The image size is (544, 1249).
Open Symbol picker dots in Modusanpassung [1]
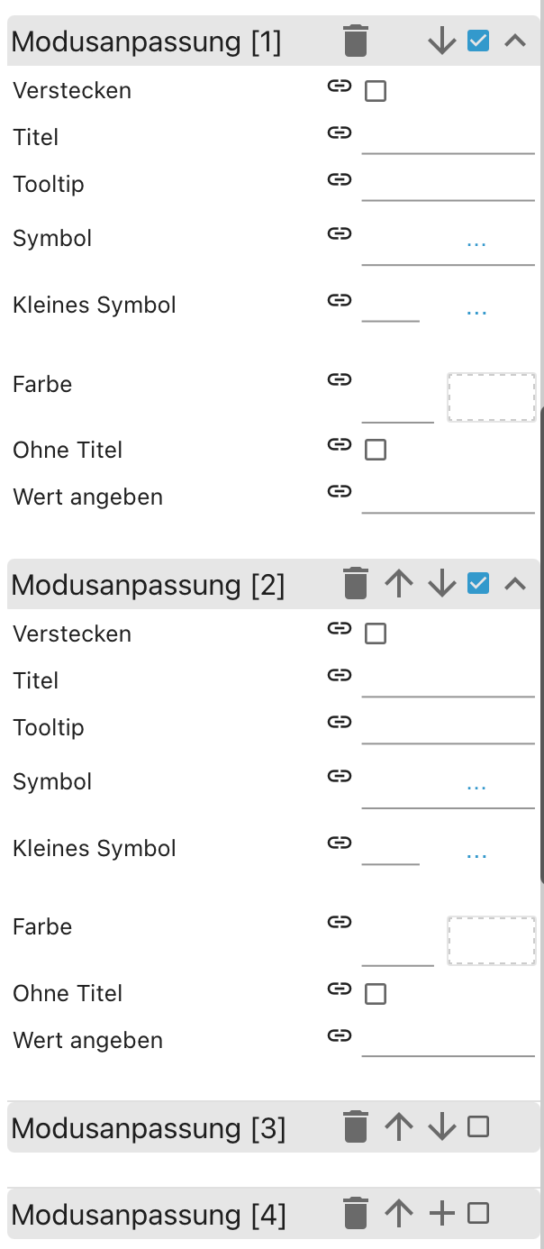476,242
